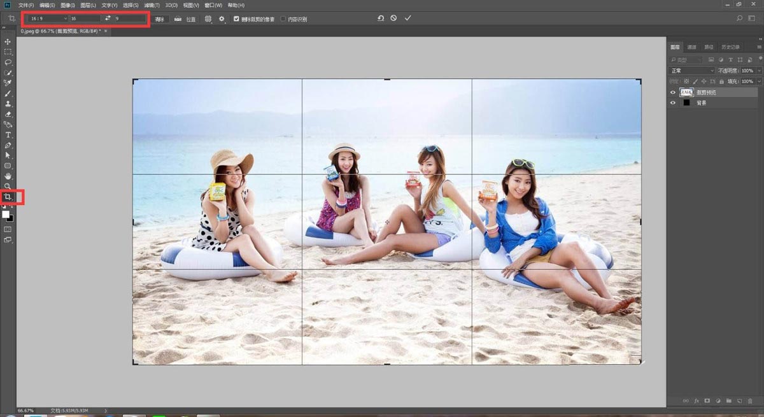This screenshot has width=764, height=417.
Task: Select the Rounded Rectangle shape tool
Action: [x=8, y=166]
